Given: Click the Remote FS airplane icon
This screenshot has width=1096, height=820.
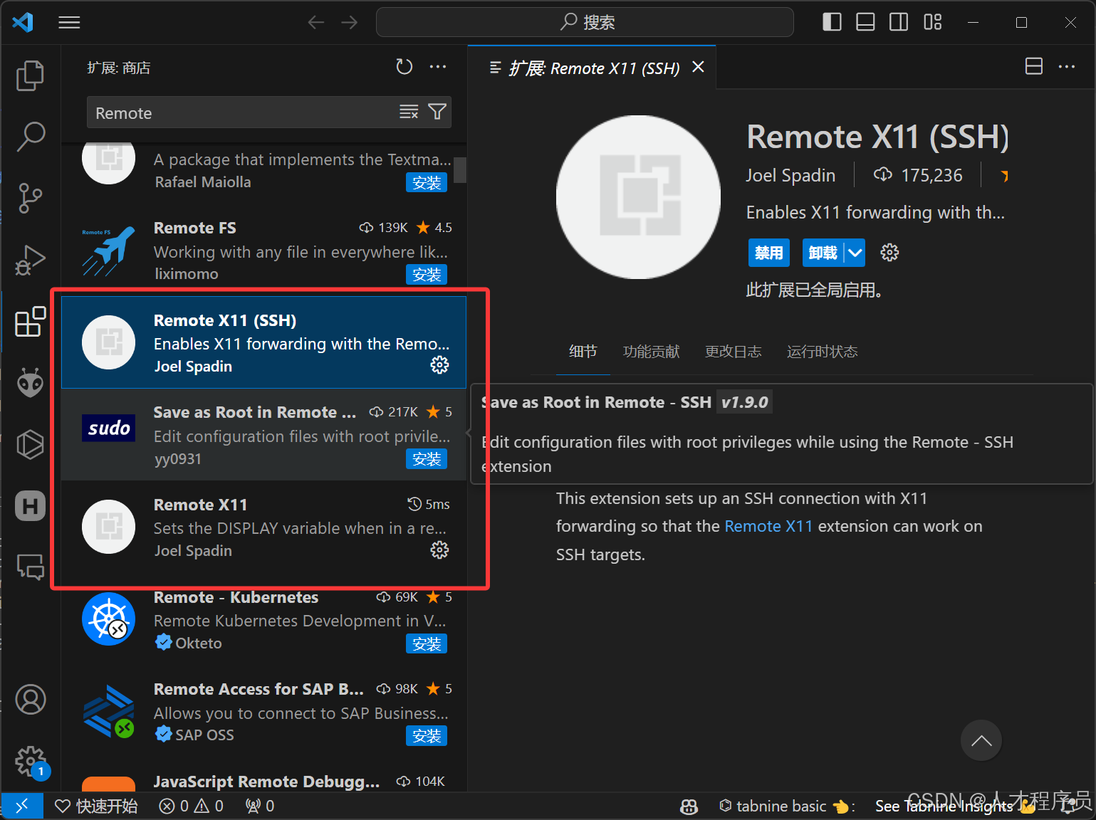Looking at the screenshot, I should pyautogui.click(x=108, y=251).
